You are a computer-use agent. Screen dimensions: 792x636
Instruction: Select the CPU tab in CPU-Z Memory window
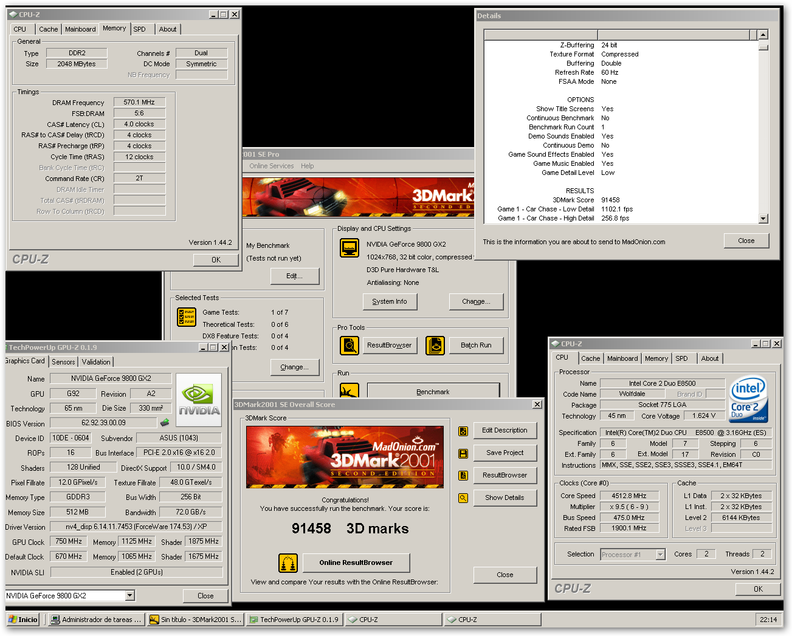(x=20, y=29)
